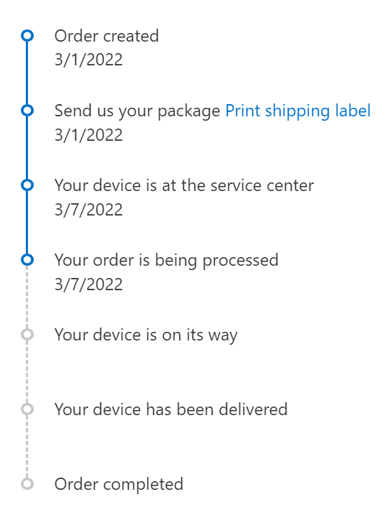Image resolution: width=385 pixels, height=515 pixels.
Task: Click Your device is at the service center
Action: [184, 185]
